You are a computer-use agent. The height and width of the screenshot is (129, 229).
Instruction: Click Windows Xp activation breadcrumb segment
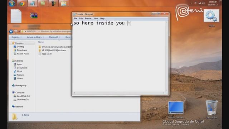click(x=56, y=32)
